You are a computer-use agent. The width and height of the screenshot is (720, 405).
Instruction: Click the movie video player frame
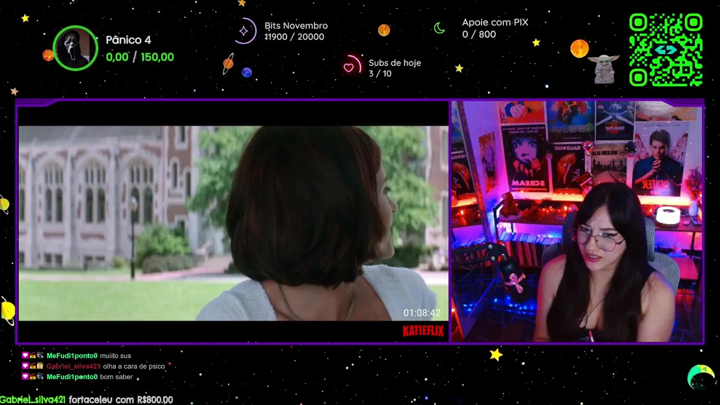click(x=233, y=222)
